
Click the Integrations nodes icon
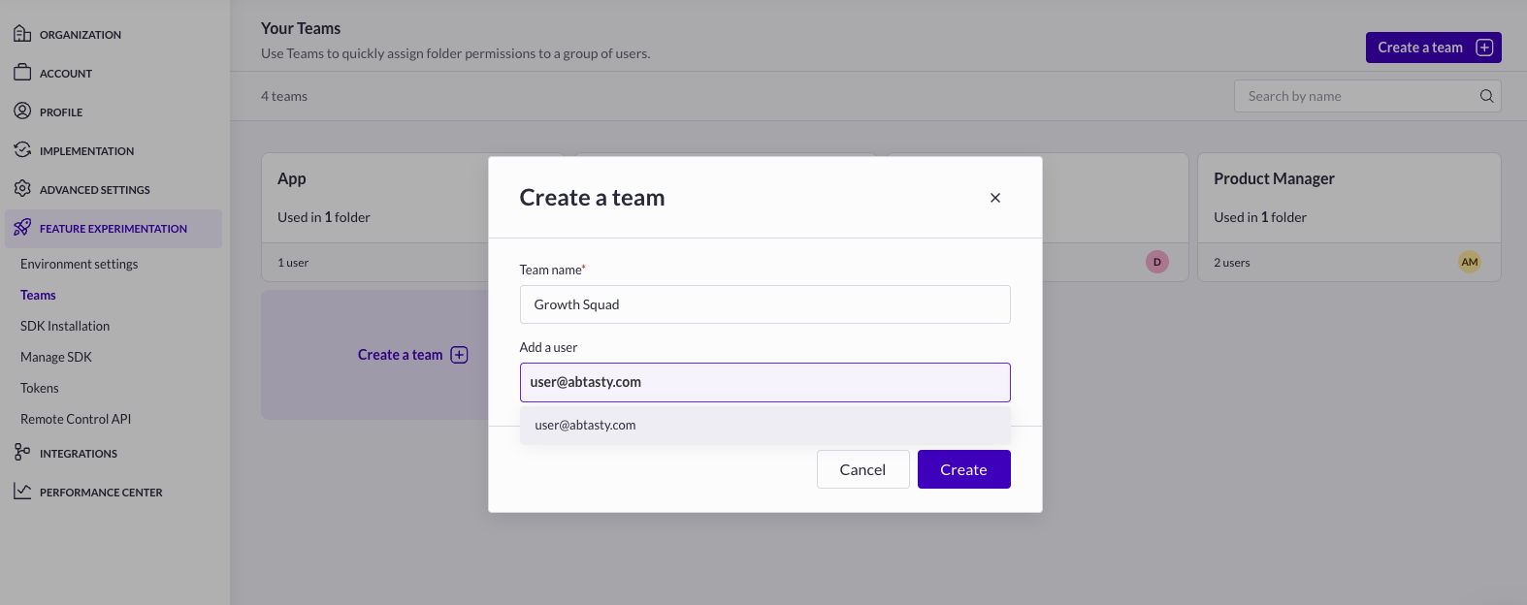22,453
